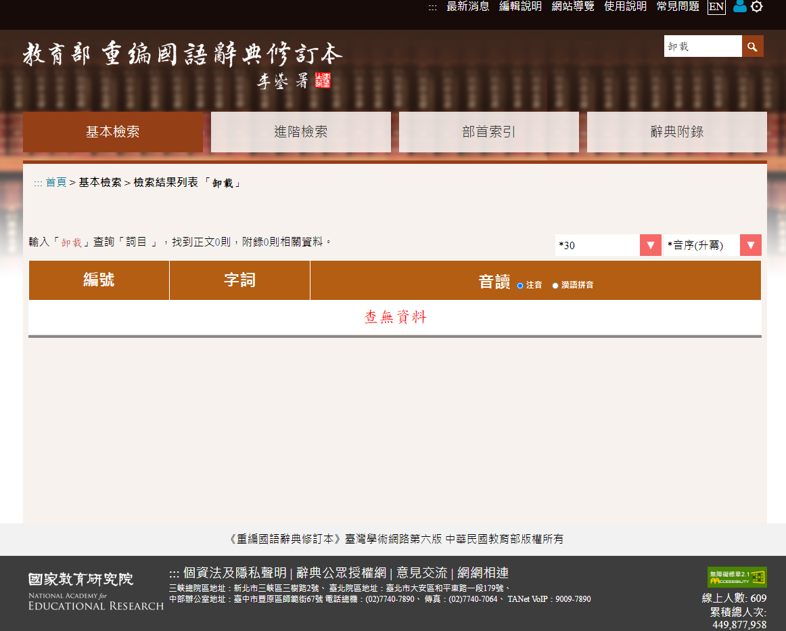This screenshot has height=631, width=786.
Task: Click the 線上人數: 609 counter text
Action: point(735,598)
